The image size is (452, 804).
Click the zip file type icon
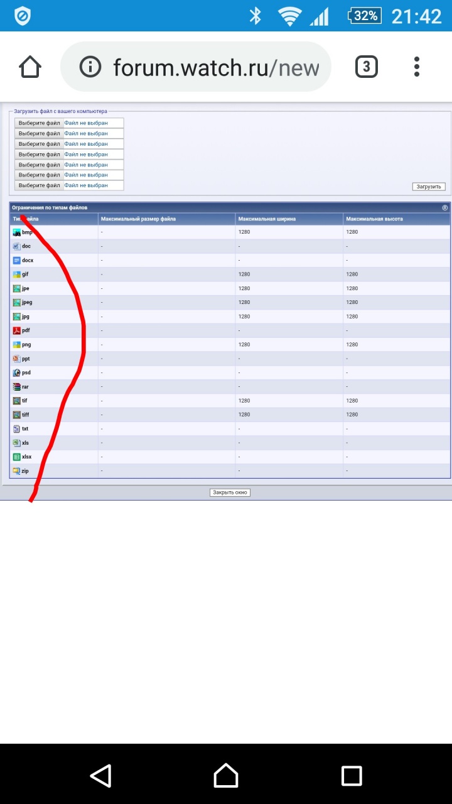point(17,470)
